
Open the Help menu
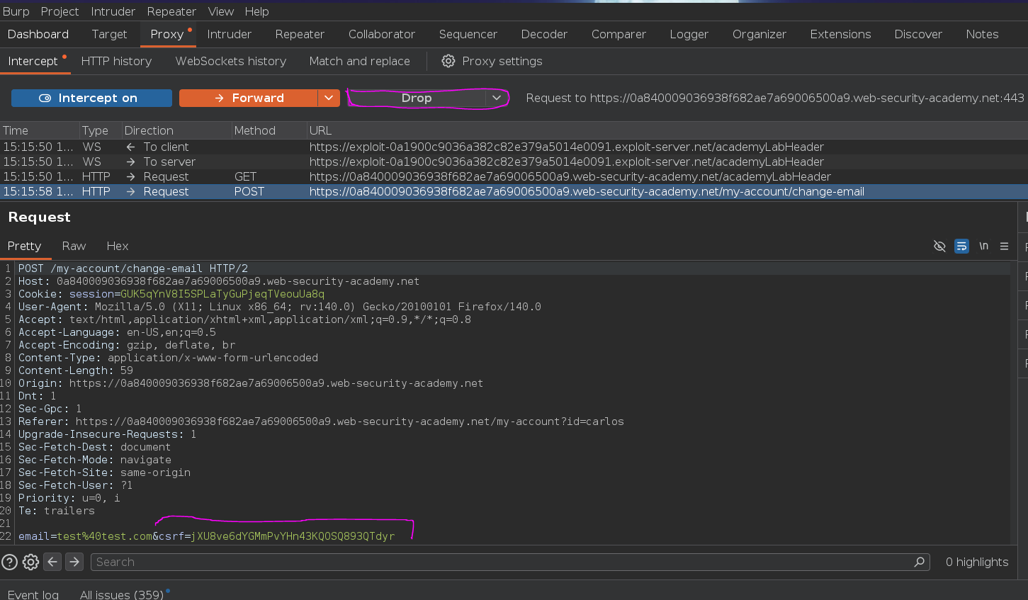[256, 11]
